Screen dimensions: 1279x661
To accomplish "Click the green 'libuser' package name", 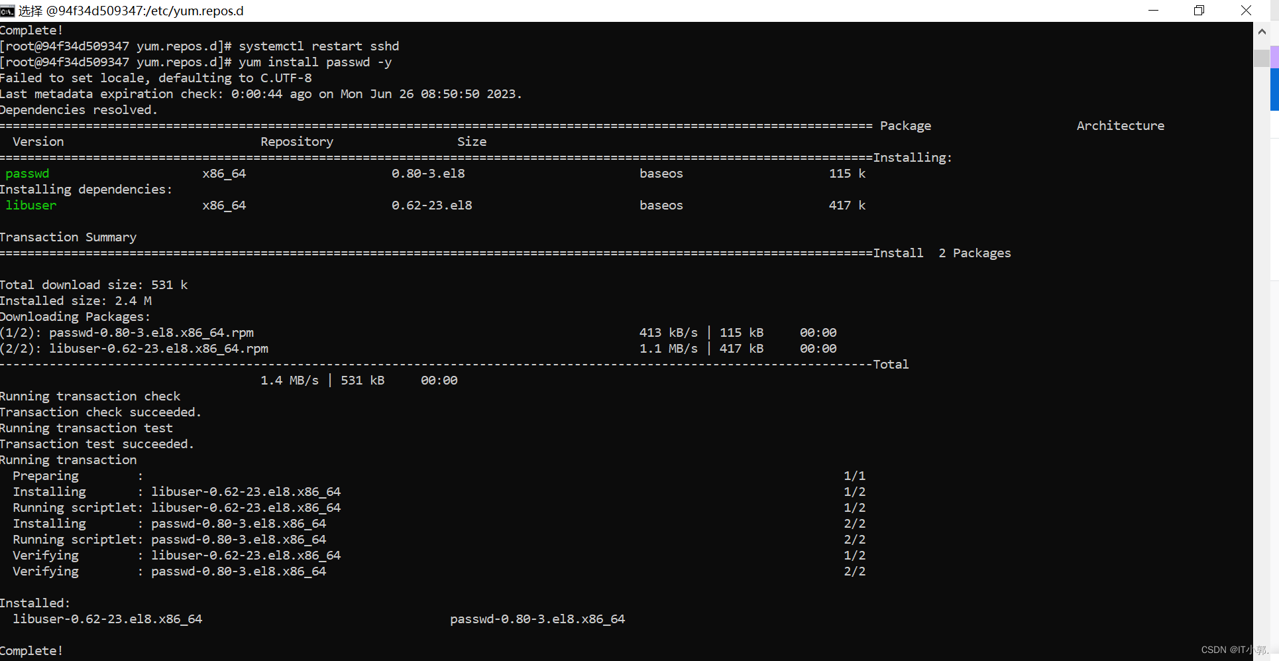I will (x=31, y=205).
